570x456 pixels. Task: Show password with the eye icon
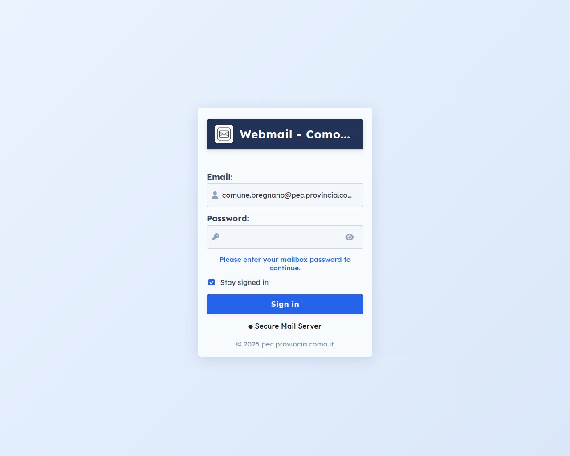click(350, 237)
